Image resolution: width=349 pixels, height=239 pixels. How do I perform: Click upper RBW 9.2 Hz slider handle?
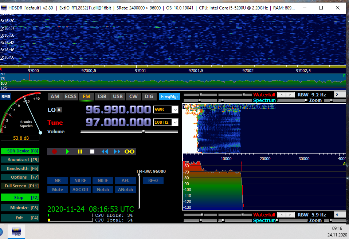pos(306,100)
